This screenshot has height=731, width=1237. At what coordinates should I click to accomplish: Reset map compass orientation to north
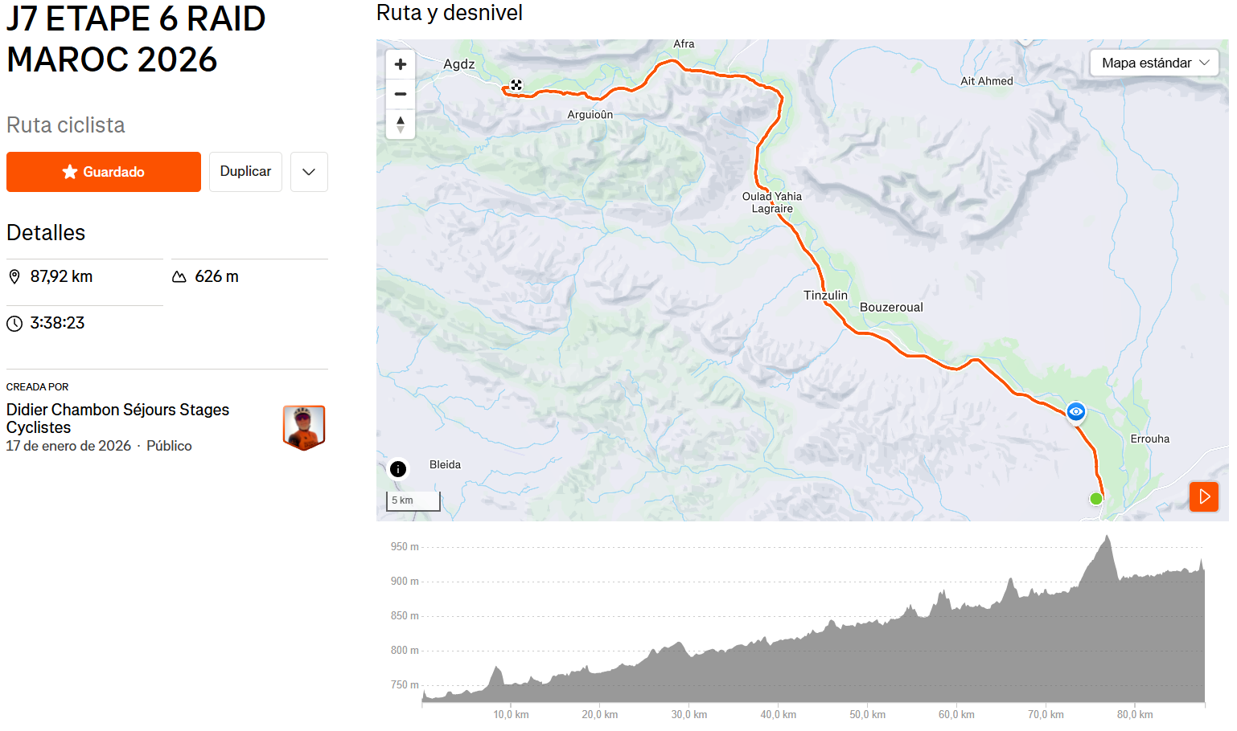point(401,125)
